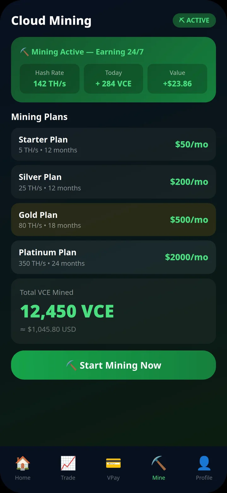
Task: Tap the pickaxe in ACTIVE badge
Action: coord(182,20)
